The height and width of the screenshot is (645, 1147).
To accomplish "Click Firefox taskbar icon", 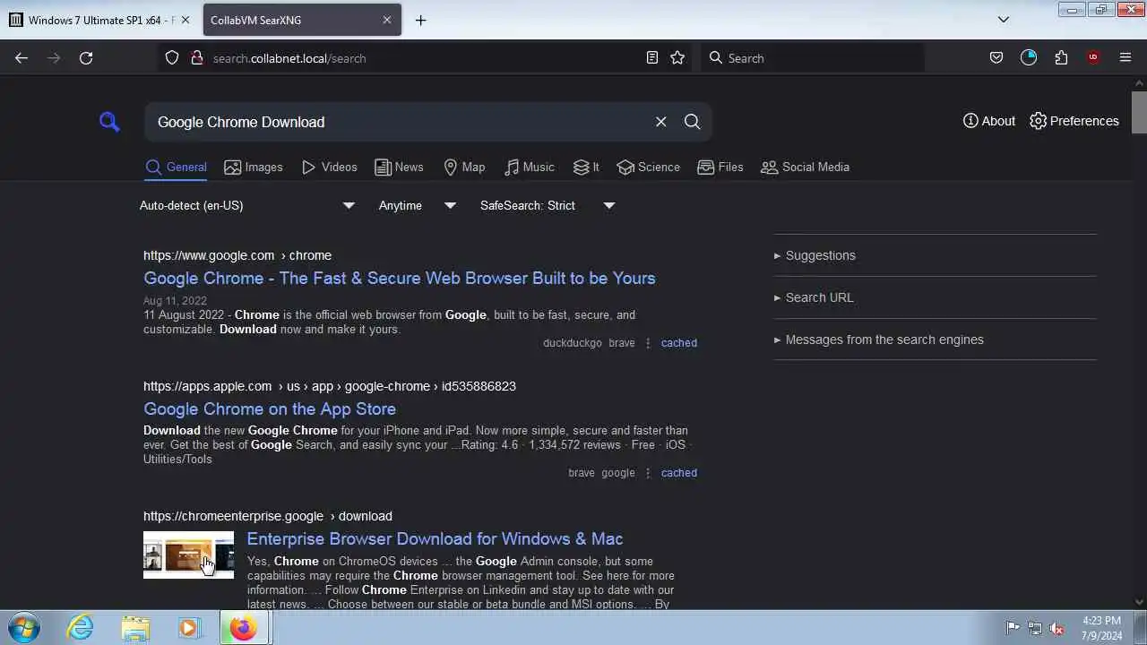I will tap(243, 628).
